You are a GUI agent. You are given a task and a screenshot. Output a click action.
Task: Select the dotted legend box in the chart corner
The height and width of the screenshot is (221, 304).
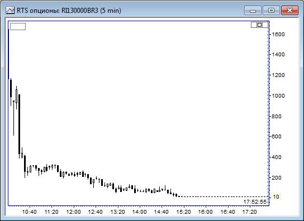click(18, 27)
